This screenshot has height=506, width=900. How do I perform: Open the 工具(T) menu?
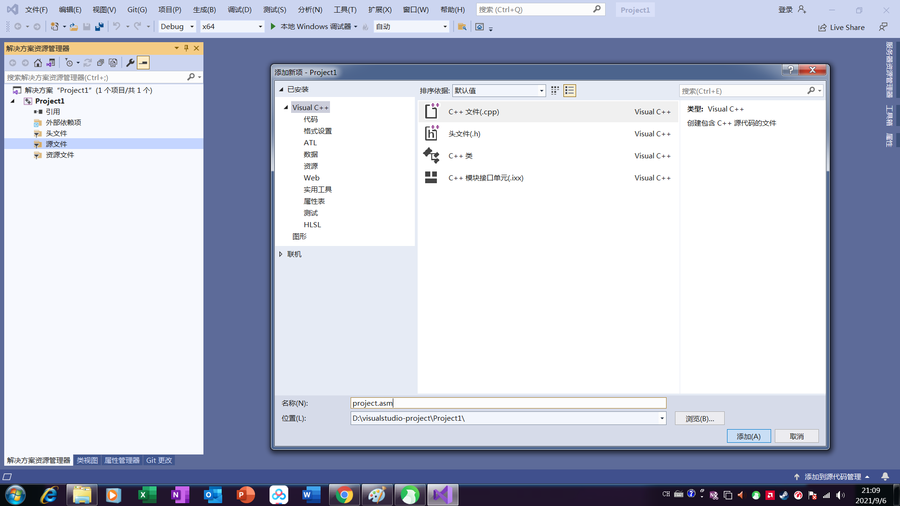click(345, 9)
